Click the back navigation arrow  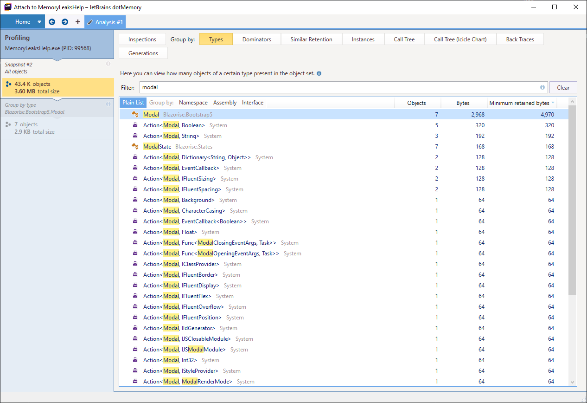(52, 22)
